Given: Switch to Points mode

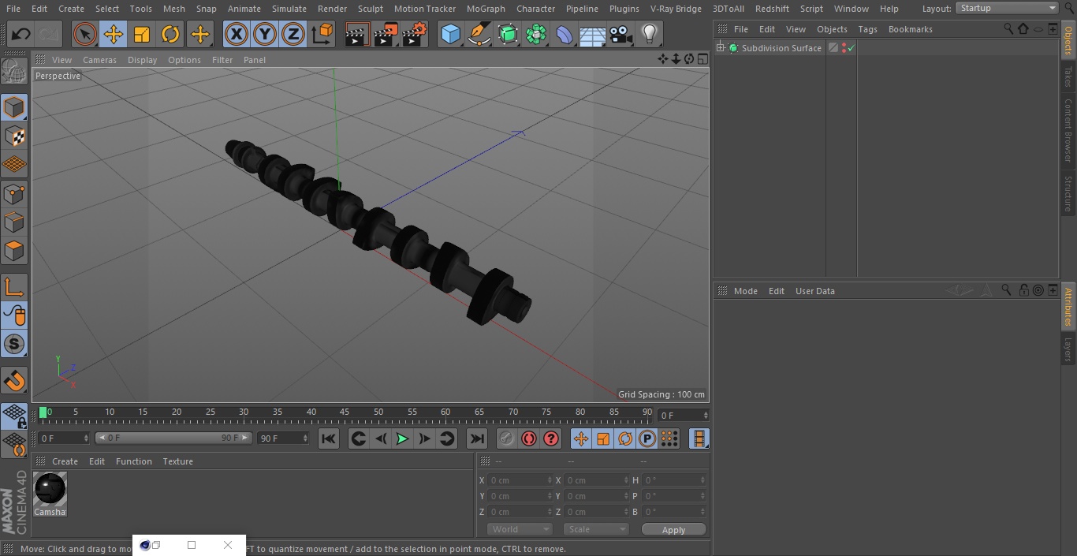Looking at the screenshot, I should coord(14,193).
